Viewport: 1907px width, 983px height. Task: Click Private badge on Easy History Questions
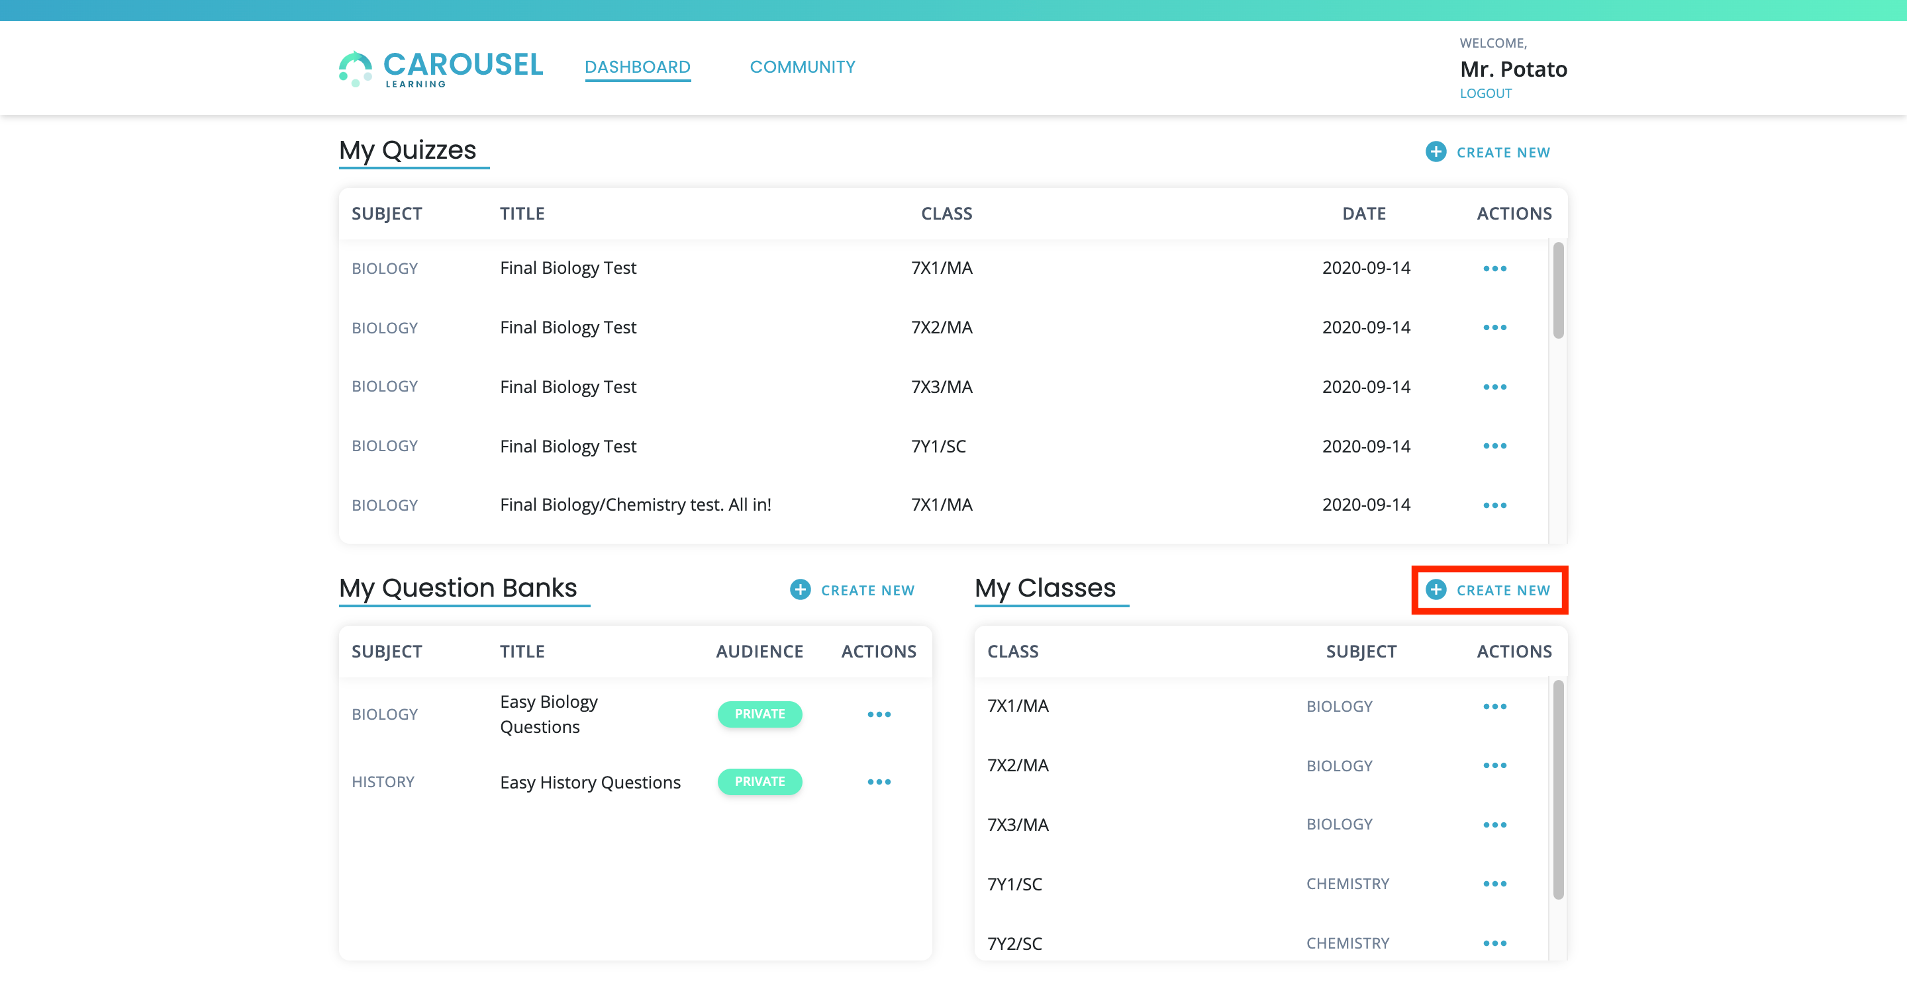coord(759,782)
